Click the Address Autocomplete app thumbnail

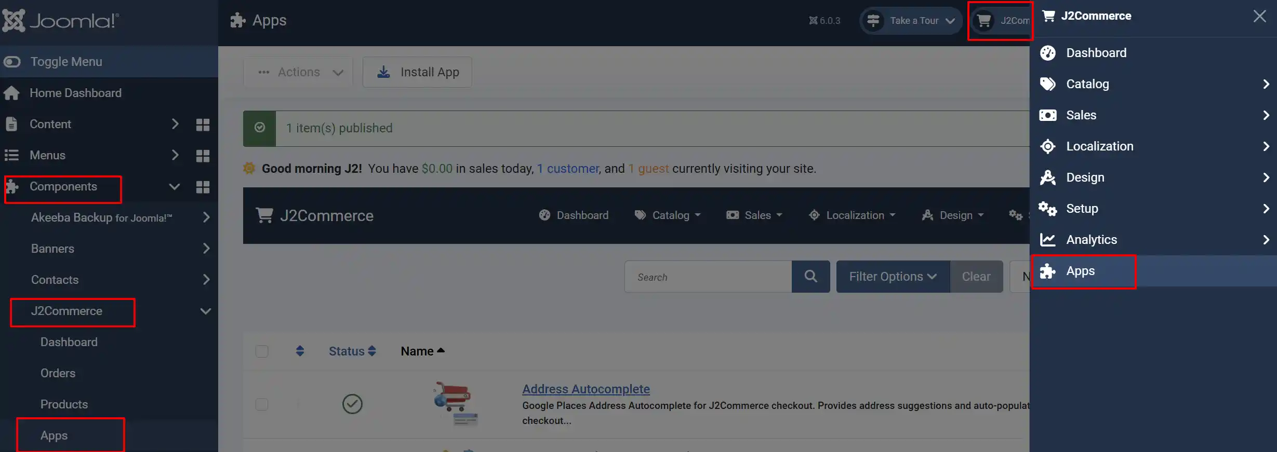pos(455,404)
